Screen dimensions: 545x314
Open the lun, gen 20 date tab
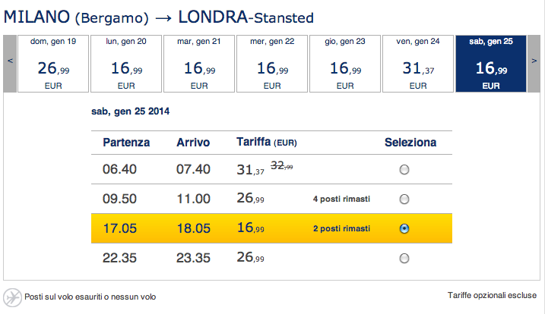click(126, 64)
